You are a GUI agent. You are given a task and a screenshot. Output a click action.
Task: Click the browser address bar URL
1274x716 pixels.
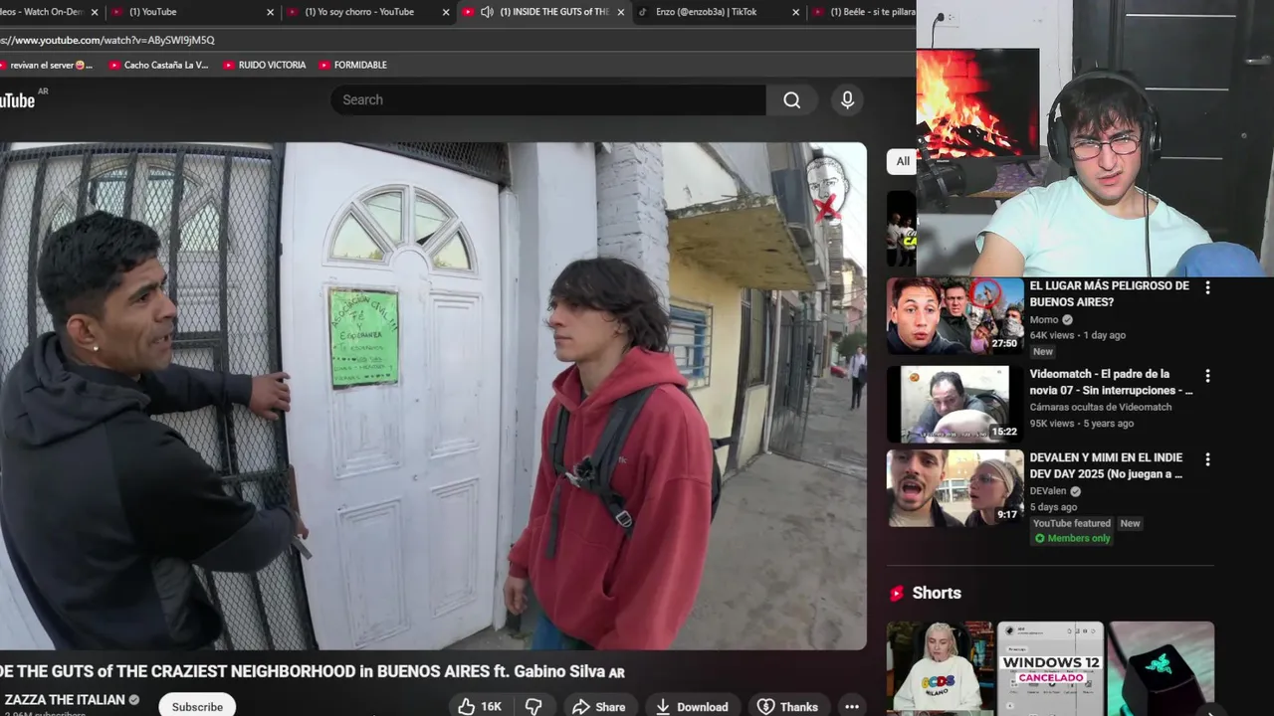coord(107,40)
